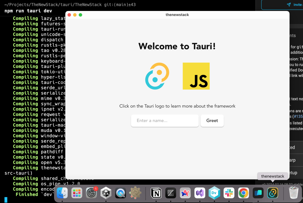303x203 pixels.
Task: Launch the Zed editor Dock icon
Action: (x=171, y=193)
